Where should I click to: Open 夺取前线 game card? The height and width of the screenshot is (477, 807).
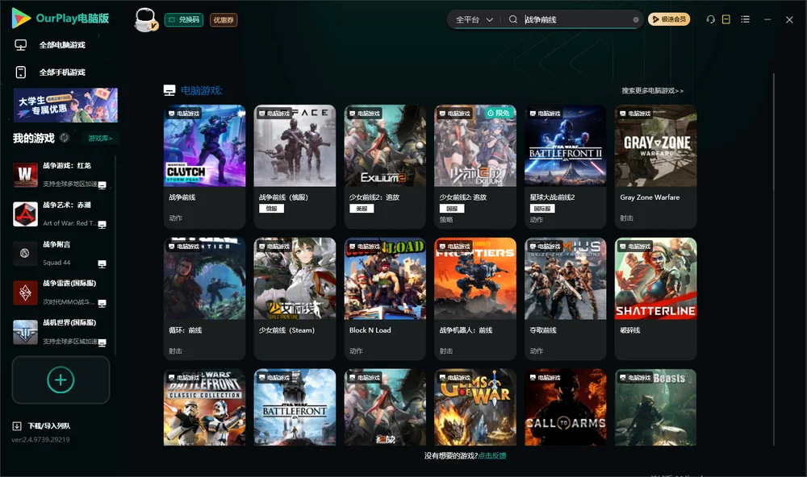point(565,299)
